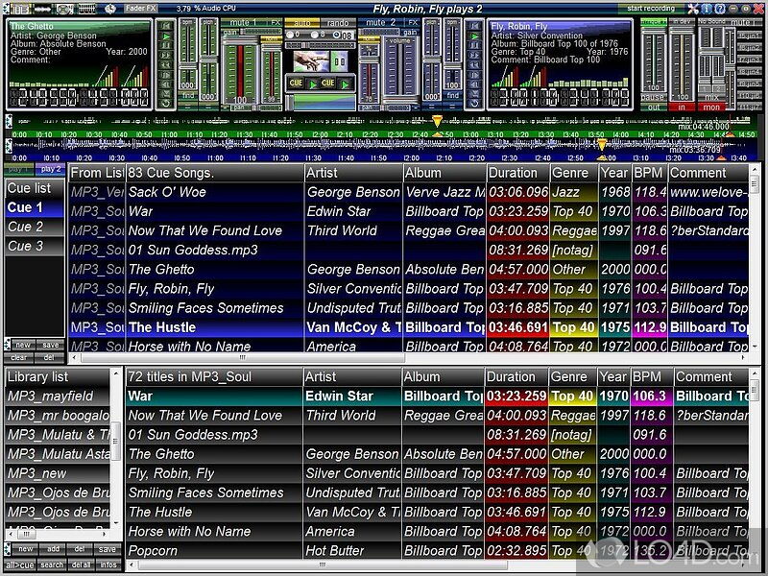Open the clock icon in title bar
Image resolution: width=768 pixels, height=576 pixels.
(x=110, y=9)
